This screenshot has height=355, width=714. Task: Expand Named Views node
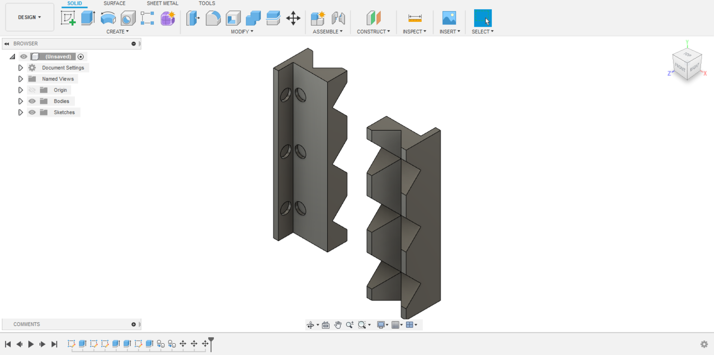click(x=21, y=79)
